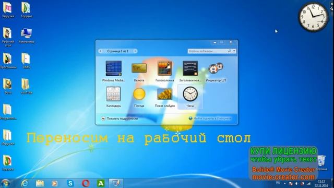The width and height of the screenshot is (334, 188).
Task: Close the gadget gallery window
Action: [231, 42]
